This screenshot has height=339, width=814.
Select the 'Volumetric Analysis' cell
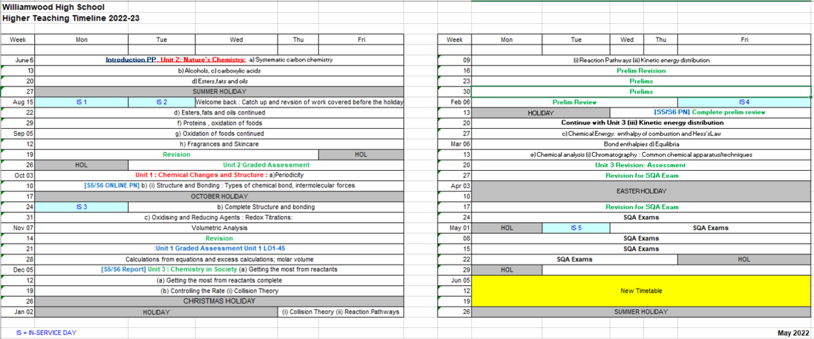click(220, 228)
